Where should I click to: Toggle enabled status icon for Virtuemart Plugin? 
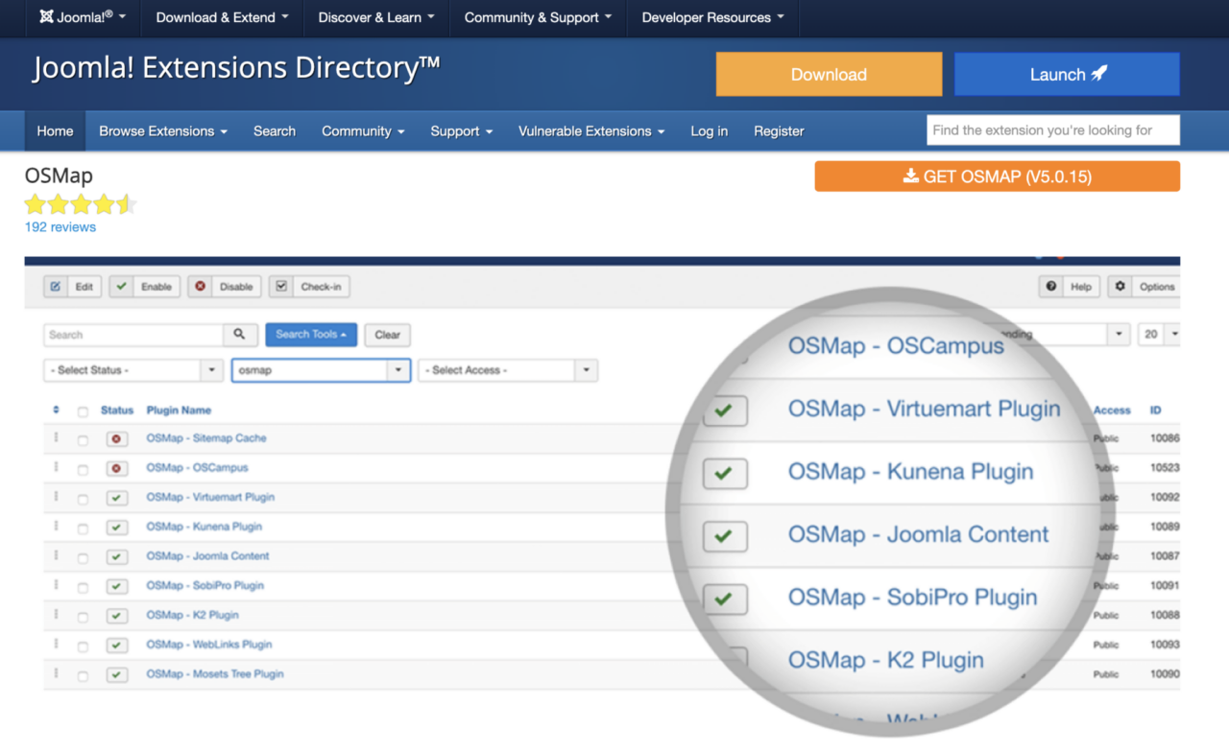coord(117,499)
